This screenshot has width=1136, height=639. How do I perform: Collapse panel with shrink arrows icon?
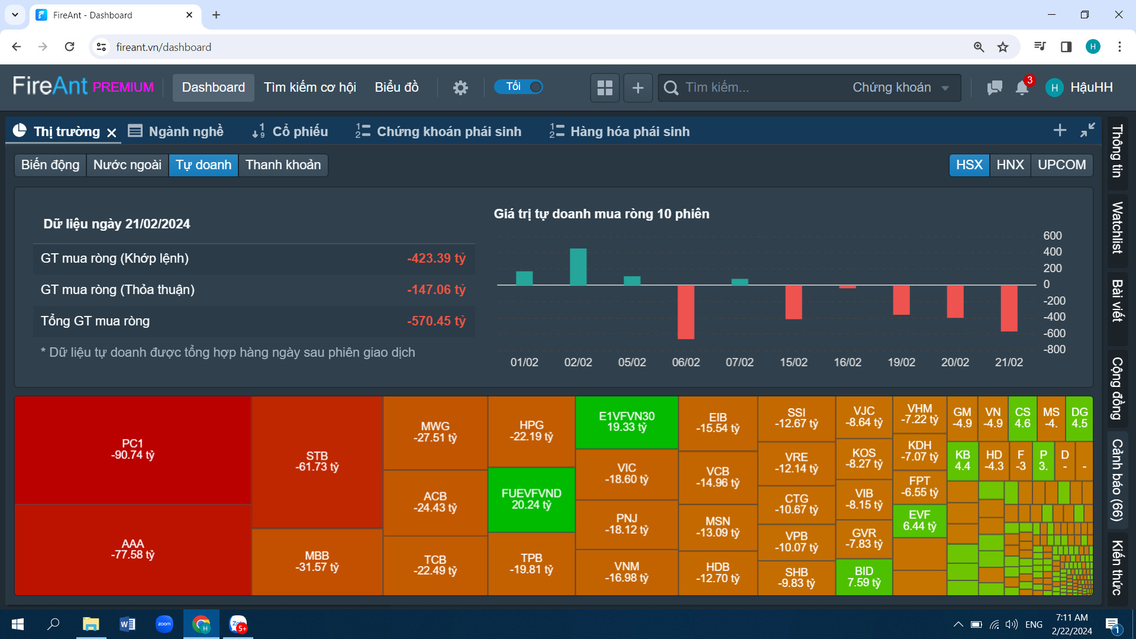click(x=1087, y=130)
